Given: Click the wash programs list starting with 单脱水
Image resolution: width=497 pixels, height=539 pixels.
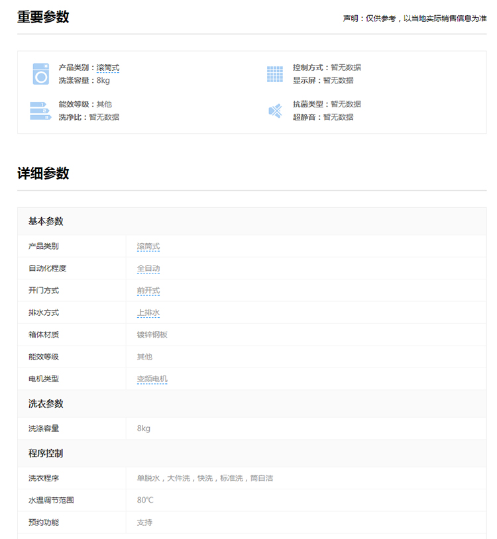Looking at the screenshot, I should pyautogui.click(x=205, y=478).
